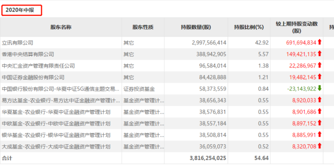Click the share count 58,373,559
This screenshot has height=167, width=334.
click(212, 89)
